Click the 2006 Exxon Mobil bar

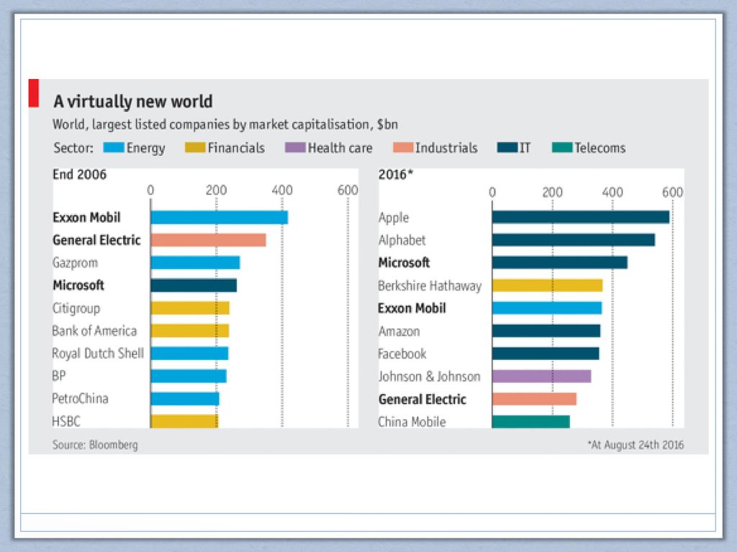219,217
